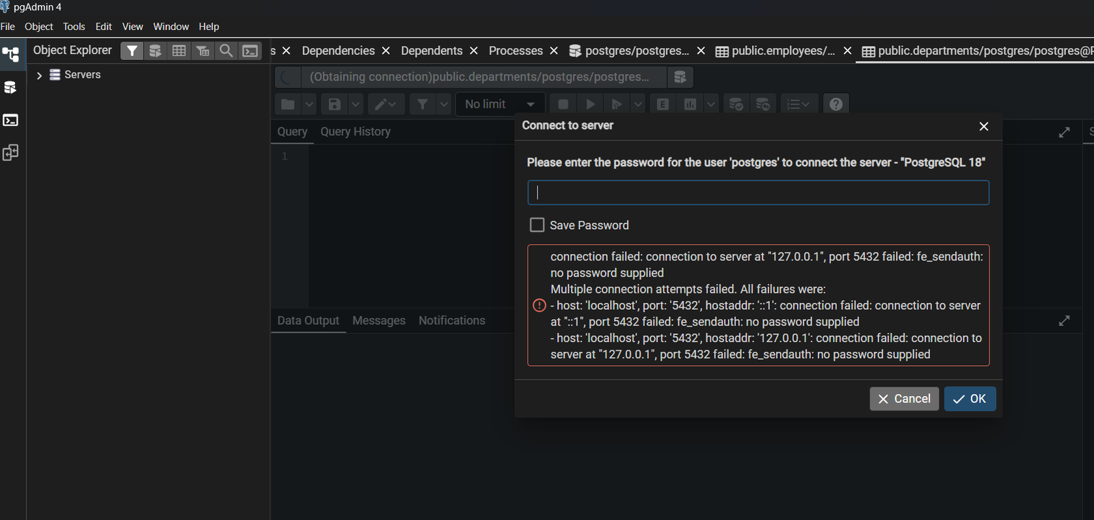This screenshot has width=1094, height=520.
Task: Switch to Query History tab
Action: tap(356, 131)
